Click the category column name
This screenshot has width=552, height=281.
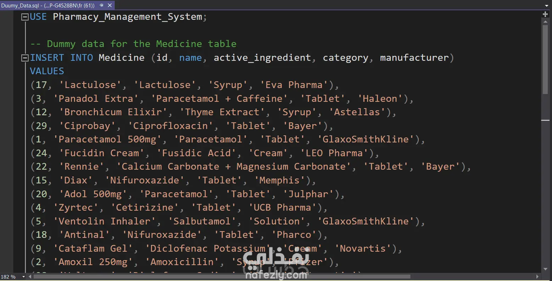346,58
